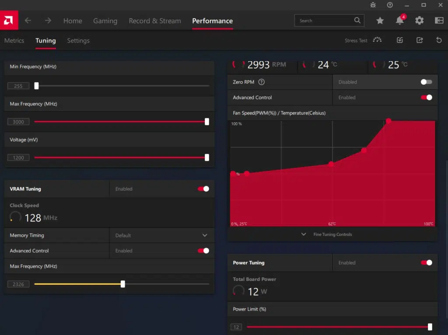Click the Voltage value input box
Viewport: 448px width, 335px height.
click(x=18, y=158)
